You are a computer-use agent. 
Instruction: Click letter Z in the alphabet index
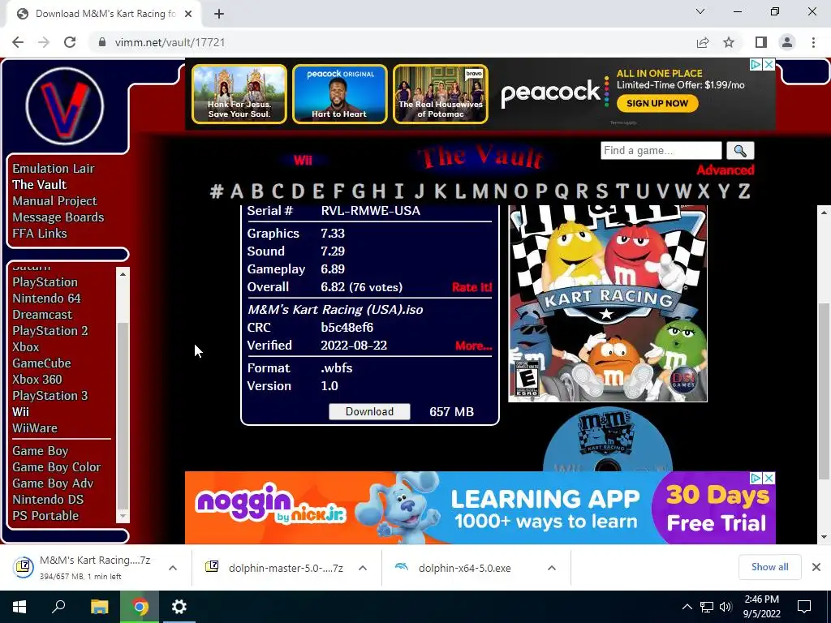(x=744, y=191)
